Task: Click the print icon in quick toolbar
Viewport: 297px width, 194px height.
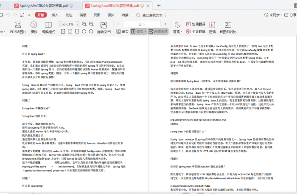Action: coord(1,15)
